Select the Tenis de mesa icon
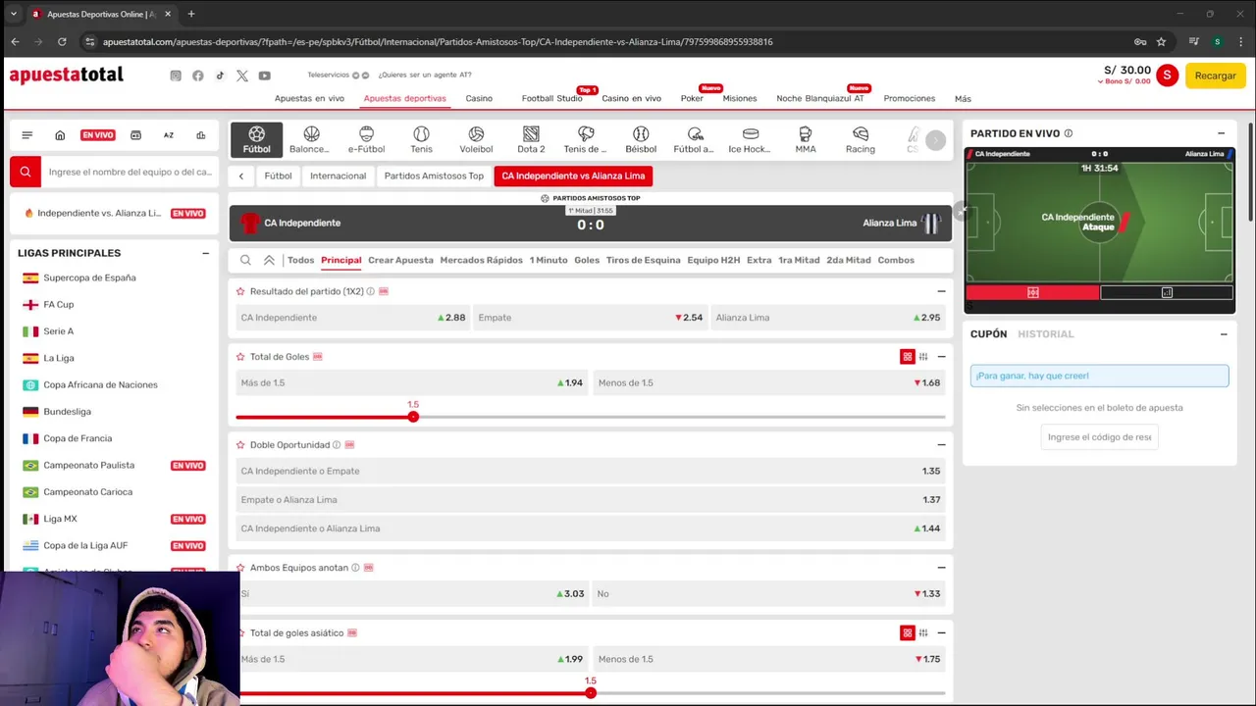The width and height of the screenshot is (1256, 706). (x=586, y=139)
